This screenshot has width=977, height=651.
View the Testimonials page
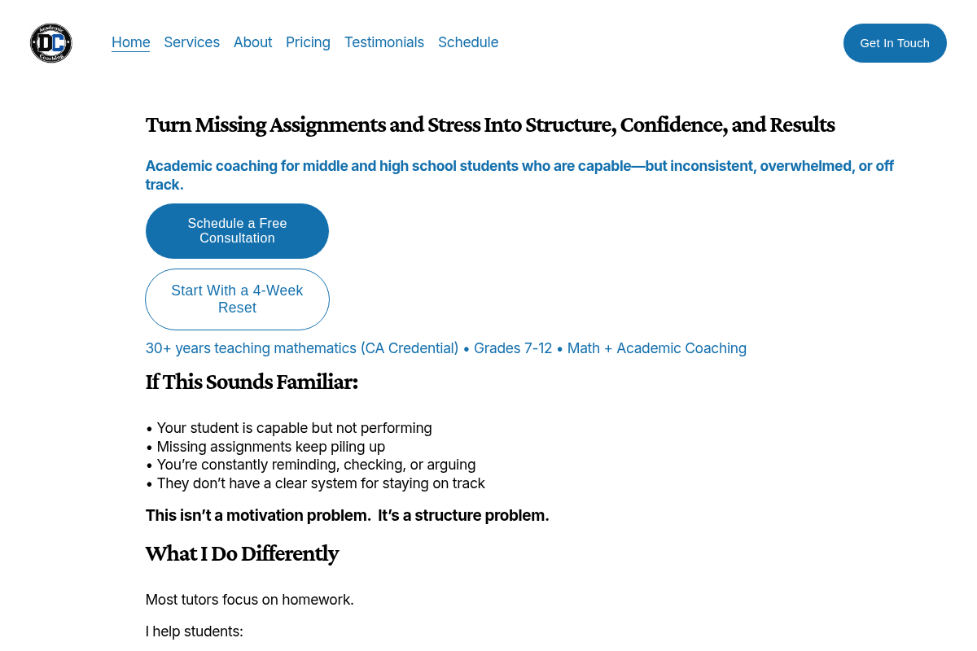tap(384, 42)
